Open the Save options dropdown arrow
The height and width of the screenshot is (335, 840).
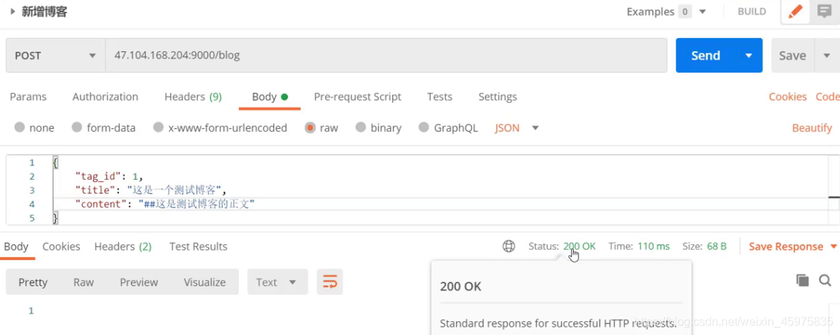(x=827, y=55)
